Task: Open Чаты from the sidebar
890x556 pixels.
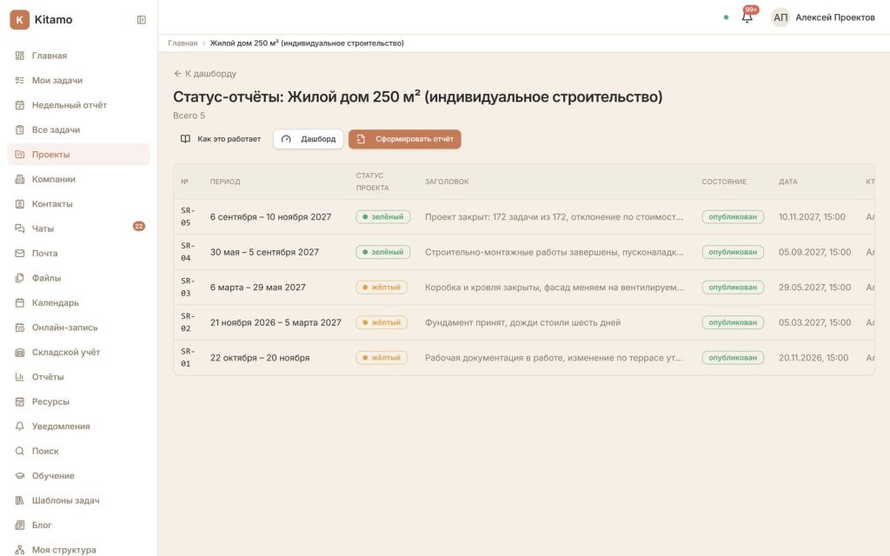Action: point(78,228)
